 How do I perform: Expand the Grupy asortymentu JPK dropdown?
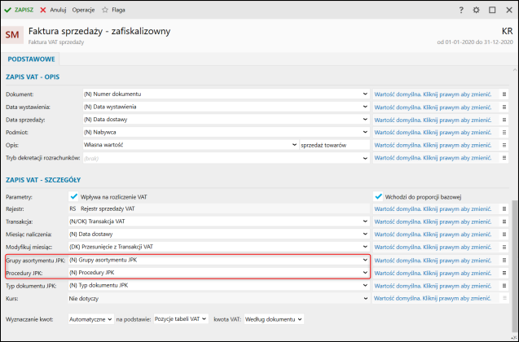pyautogui.click(x=365, y=260)
